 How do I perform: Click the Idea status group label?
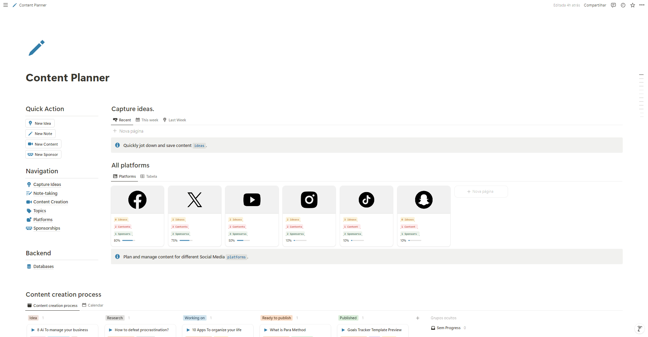tap(33, 318)
